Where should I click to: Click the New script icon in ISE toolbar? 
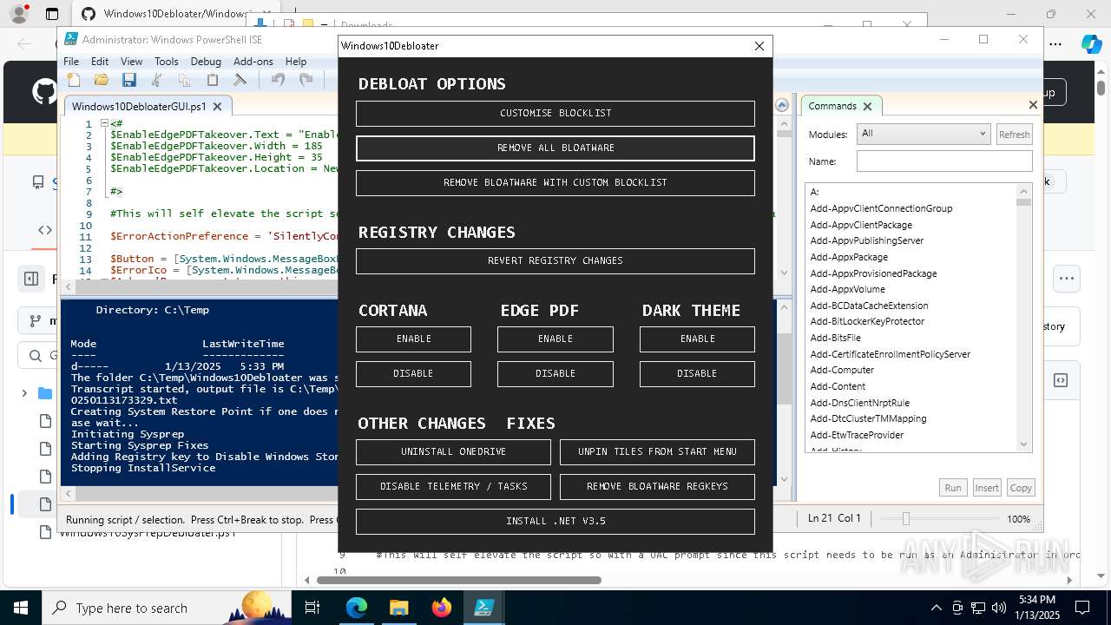[74, 80]
